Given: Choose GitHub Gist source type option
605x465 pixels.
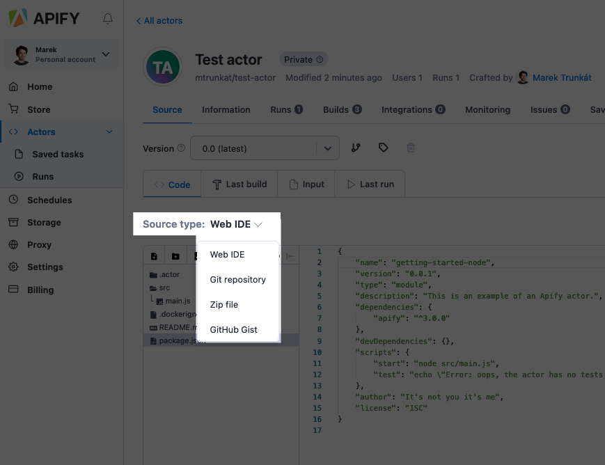Looking at the screenshot, I should pyautogui.click(x=233, y=329).
